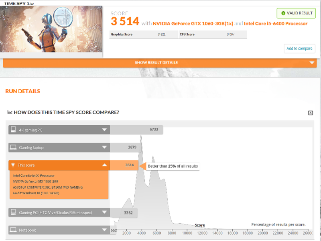
Task: Expand Show Result Details bar
Action: pos(160,63)
